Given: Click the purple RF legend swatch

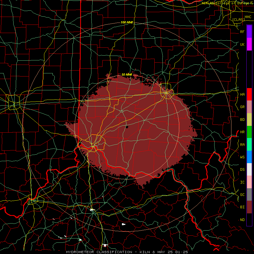Looking at the screenshot, I should [x=249, y=32].
